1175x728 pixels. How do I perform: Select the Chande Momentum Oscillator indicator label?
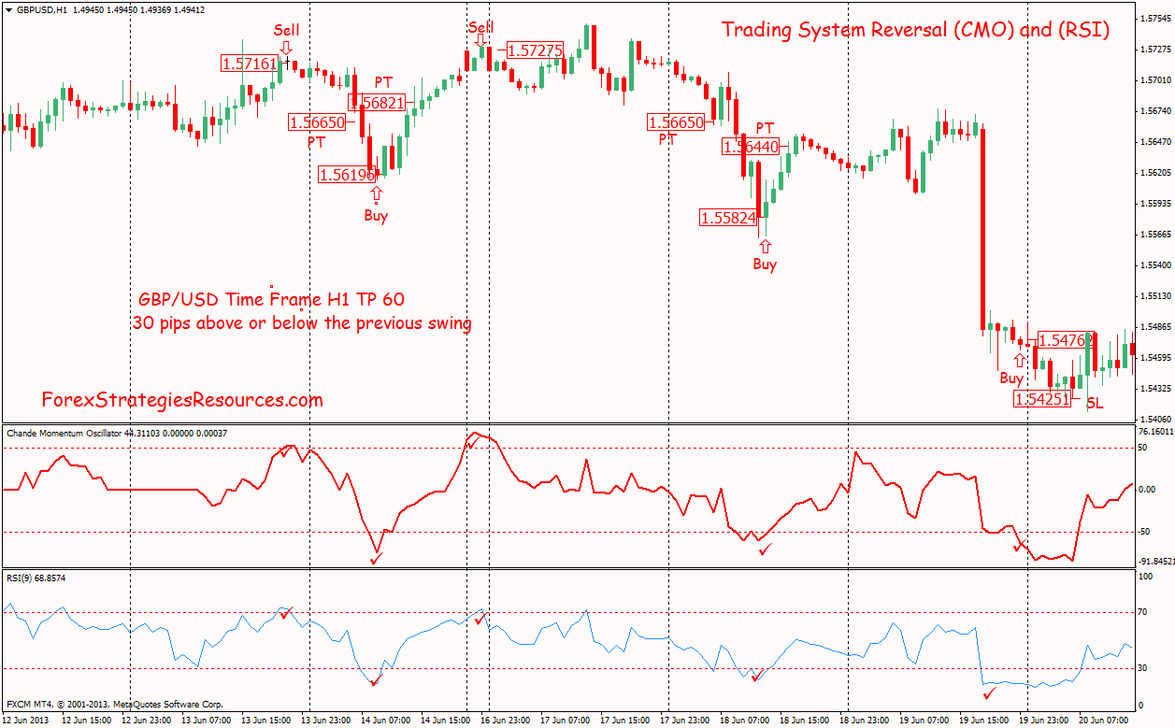coord(117,433)
